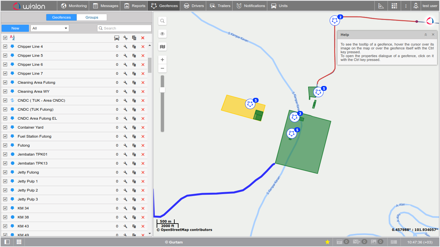Screen dimensions: 440x247
Task: Collapse the Help panel
Action: 426,35
